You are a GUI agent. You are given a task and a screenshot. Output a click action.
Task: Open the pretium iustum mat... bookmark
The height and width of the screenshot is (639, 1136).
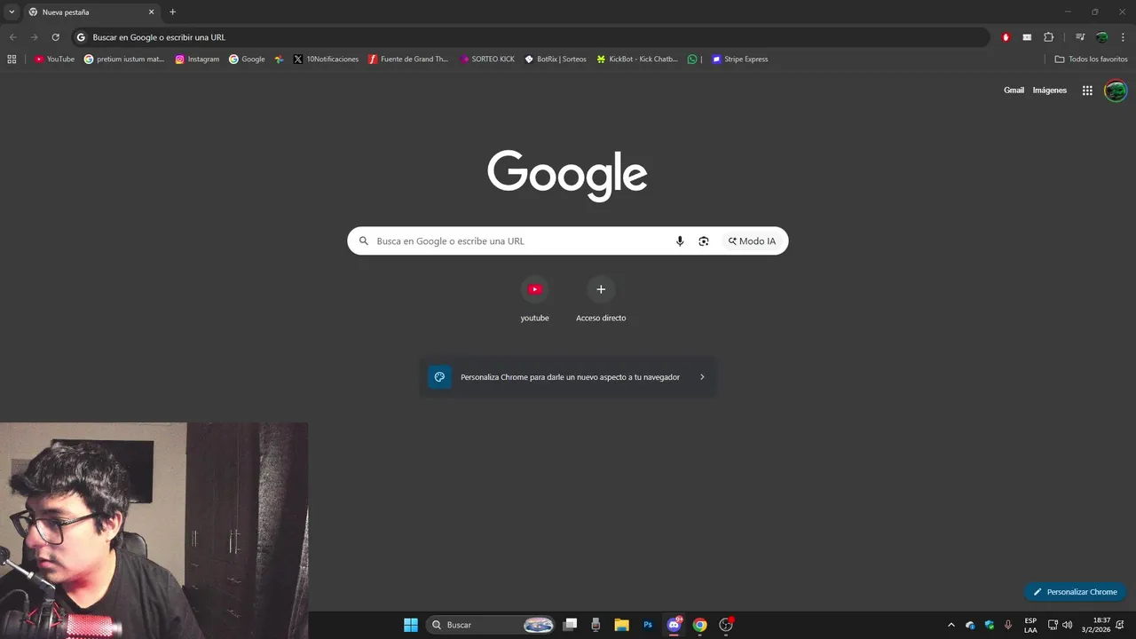click(x=124, y=59)
